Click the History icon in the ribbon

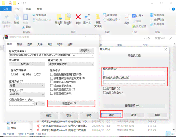pyautogui.click(x=134, y=26)
